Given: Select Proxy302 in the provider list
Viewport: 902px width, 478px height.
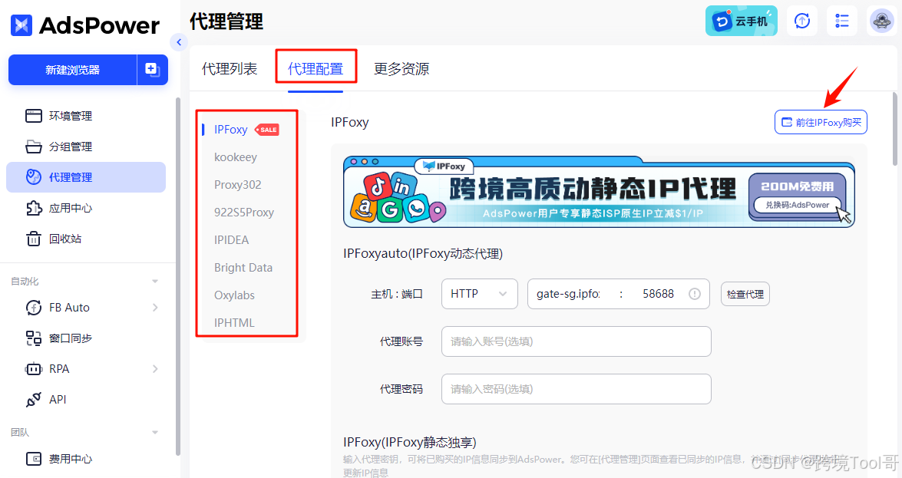Looking at the screenshot, I should point(237,185).
